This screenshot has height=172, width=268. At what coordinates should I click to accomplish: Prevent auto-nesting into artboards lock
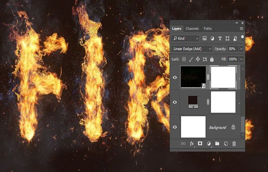pos(205,59)
